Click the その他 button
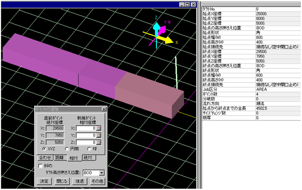 [x=97, y=181]
